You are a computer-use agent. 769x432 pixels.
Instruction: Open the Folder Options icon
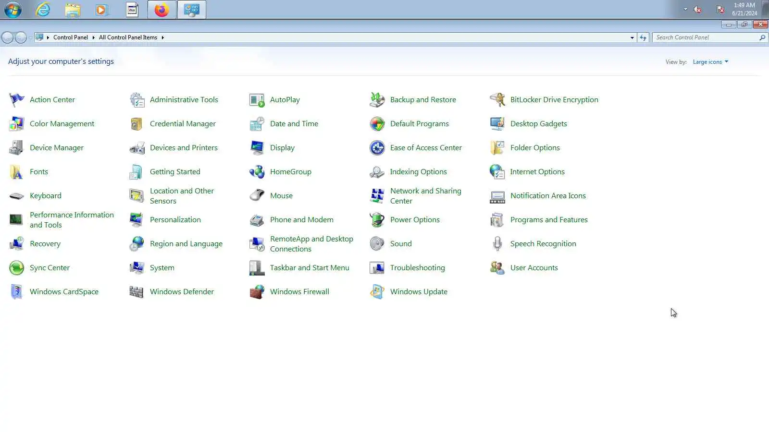click(x=497, y=148)
